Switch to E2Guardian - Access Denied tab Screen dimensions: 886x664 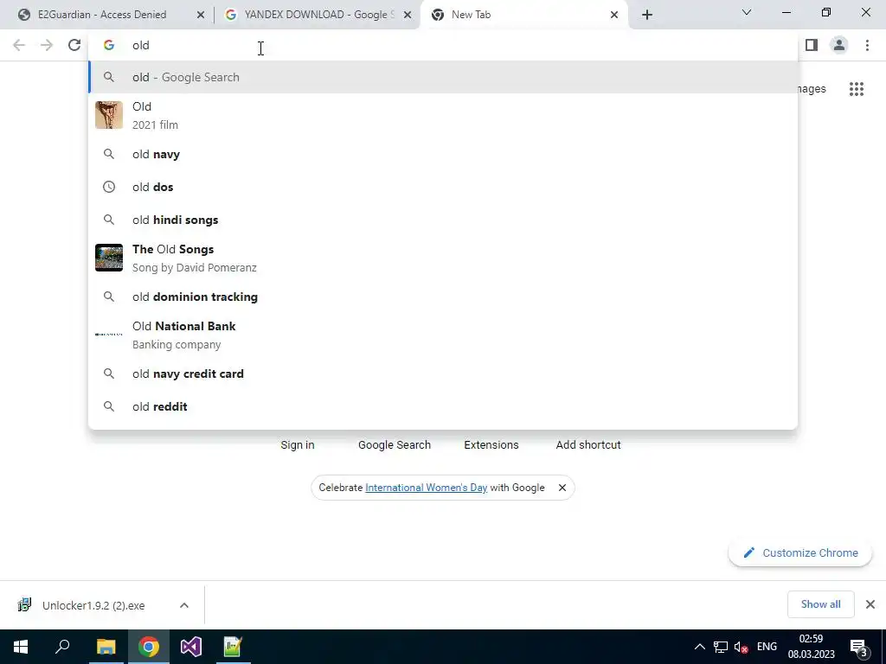(102, 15)
